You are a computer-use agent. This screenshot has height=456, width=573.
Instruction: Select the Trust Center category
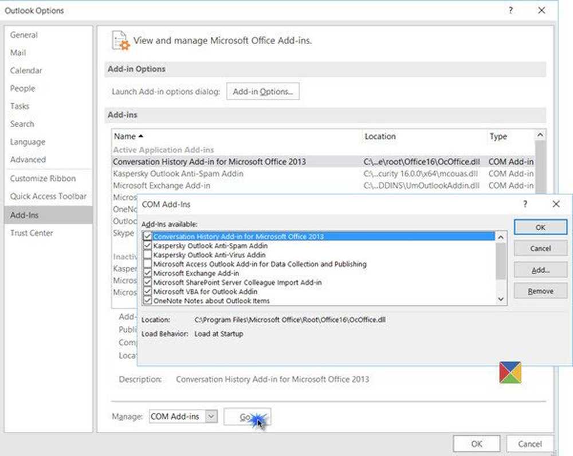(32, 233)
